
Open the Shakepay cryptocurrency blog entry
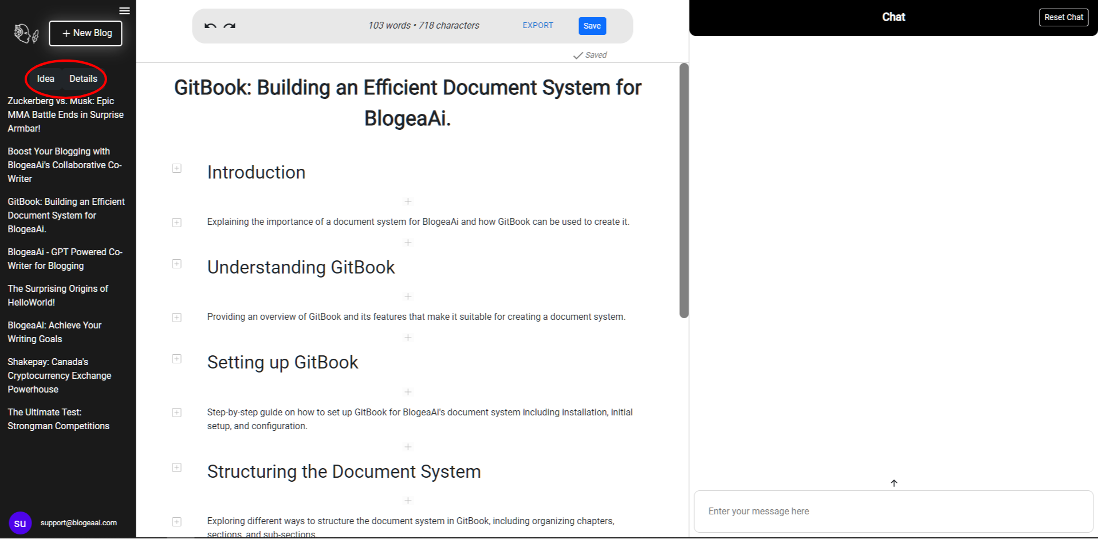pyautogui.click(x=59, y=375)
